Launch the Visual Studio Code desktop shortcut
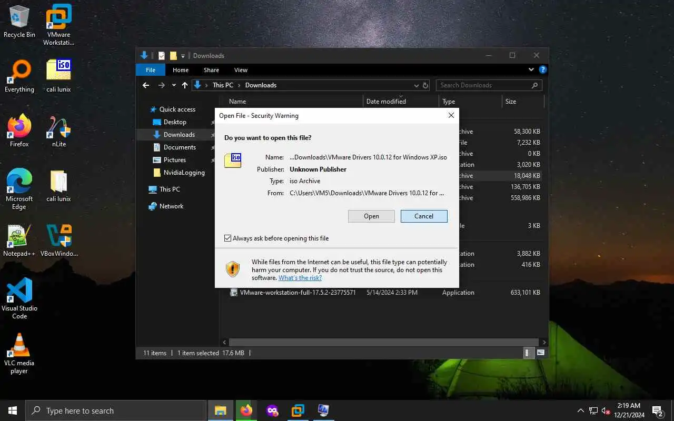Image resolution: width=674 pixels, height=421 pixels. (x=19, y=298)
